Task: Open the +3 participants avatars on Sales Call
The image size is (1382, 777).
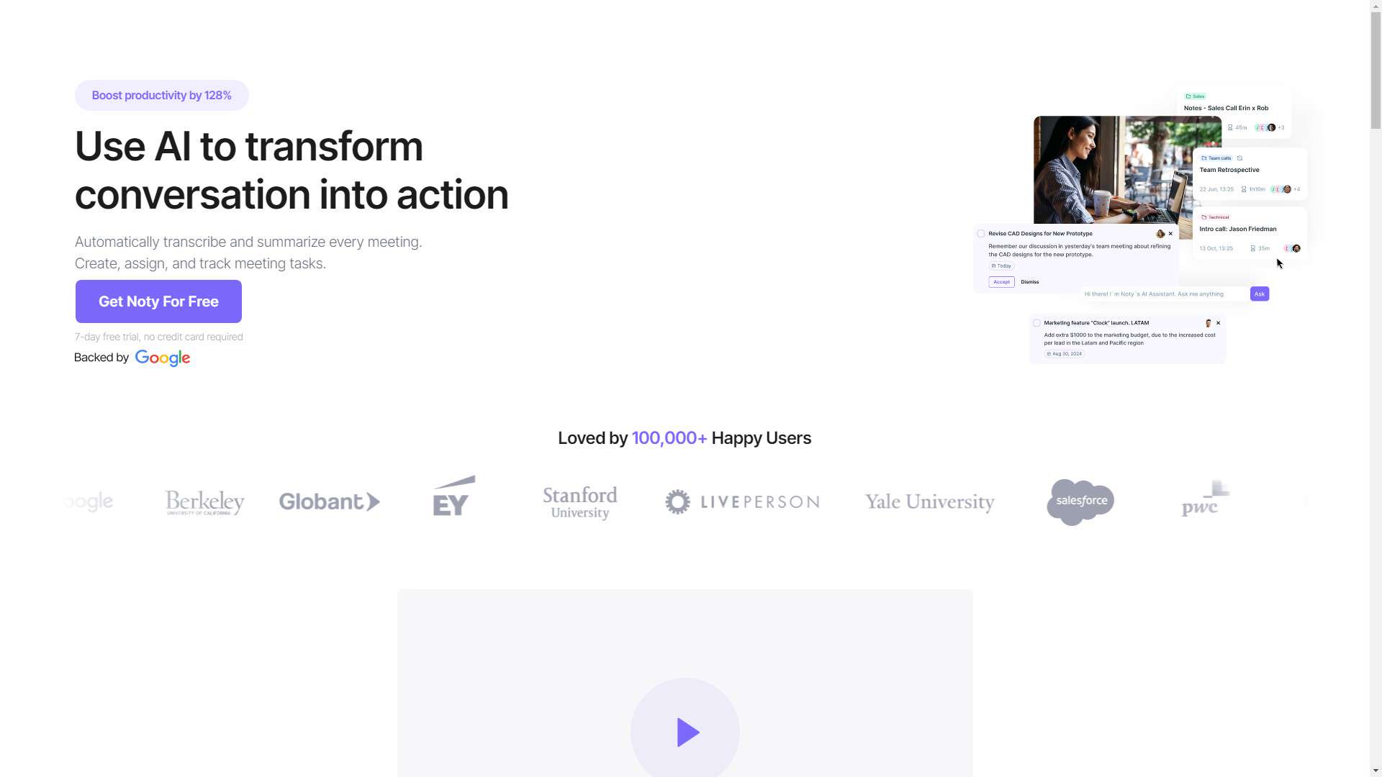Action: click(x=1270, y=128)
